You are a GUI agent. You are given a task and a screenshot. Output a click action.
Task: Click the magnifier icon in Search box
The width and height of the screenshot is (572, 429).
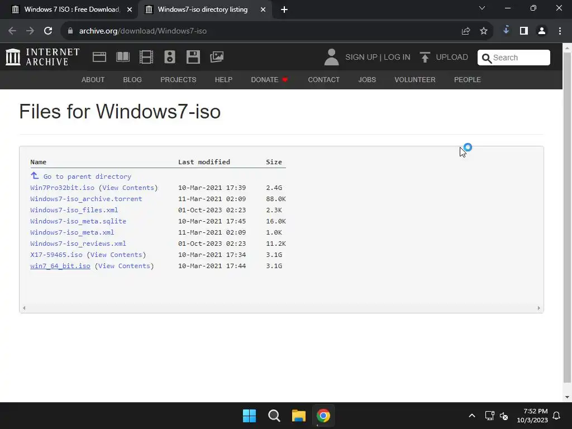click(x=487, y=58)
